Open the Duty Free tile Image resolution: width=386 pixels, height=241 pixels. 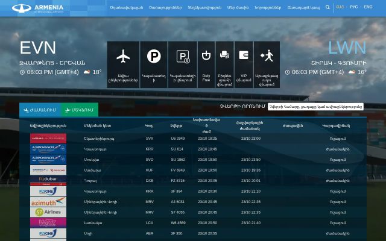tap(206, 64)
